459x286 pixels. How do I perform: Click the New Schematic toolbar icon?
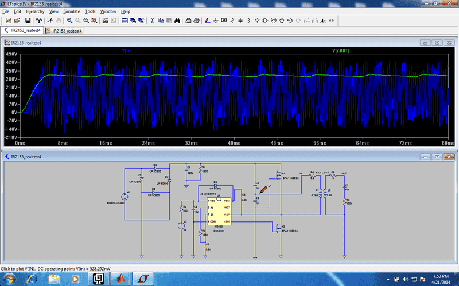point(9,21)
